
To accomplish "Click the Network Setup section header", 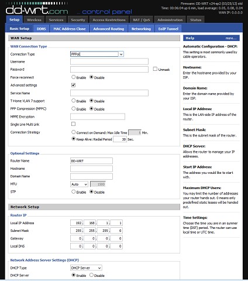I will [x=94, y=207].
